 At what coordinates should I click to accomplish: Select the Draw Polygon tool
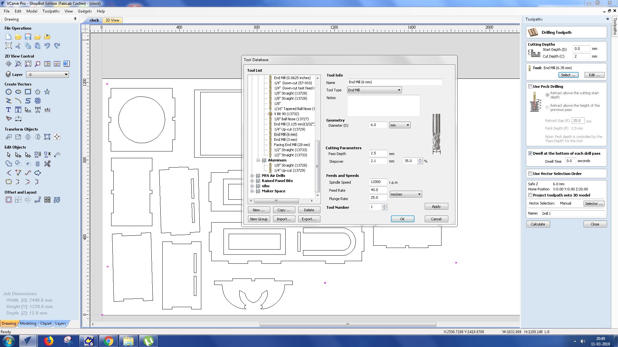pyautogui.click(x=38, y=92)
